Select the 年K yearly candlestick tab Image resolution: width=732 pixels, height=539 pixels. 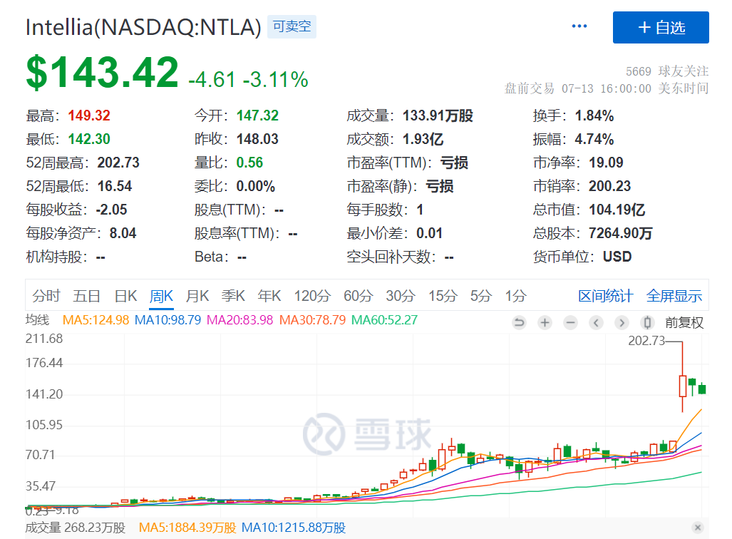269,296
